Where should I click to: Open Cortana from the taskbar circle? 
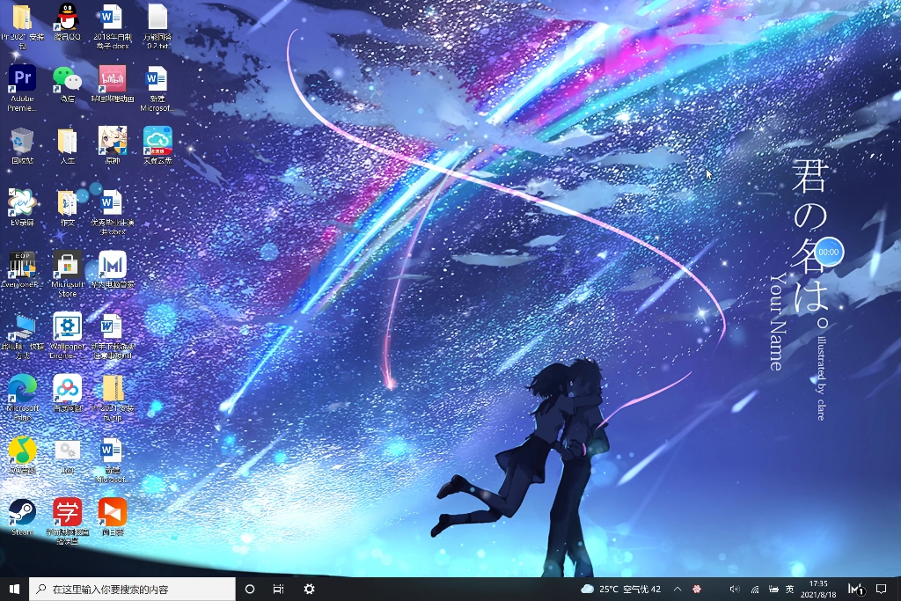(250, 589)
